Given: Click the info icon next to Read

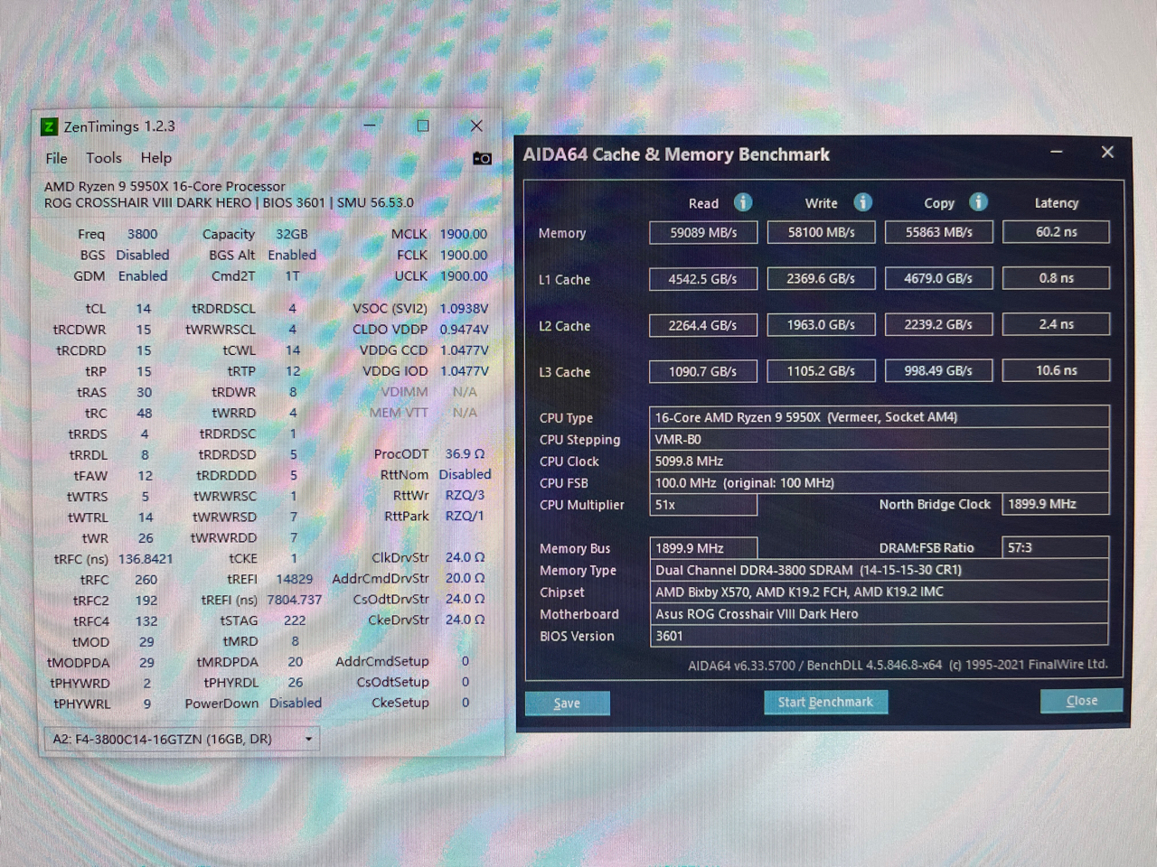Looking at the screenshot, I should click(x=743, y=202).
